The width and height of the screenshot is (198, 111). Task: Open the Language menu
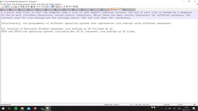tap(26, 4)
